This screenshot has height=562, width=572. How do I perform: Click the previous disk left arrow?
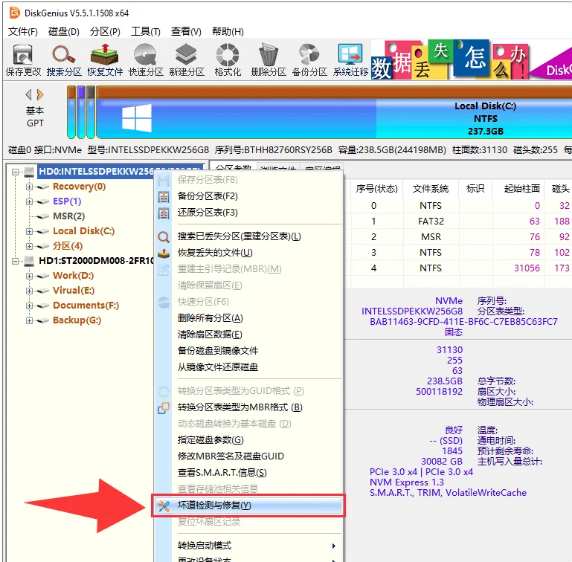point(28,95)
